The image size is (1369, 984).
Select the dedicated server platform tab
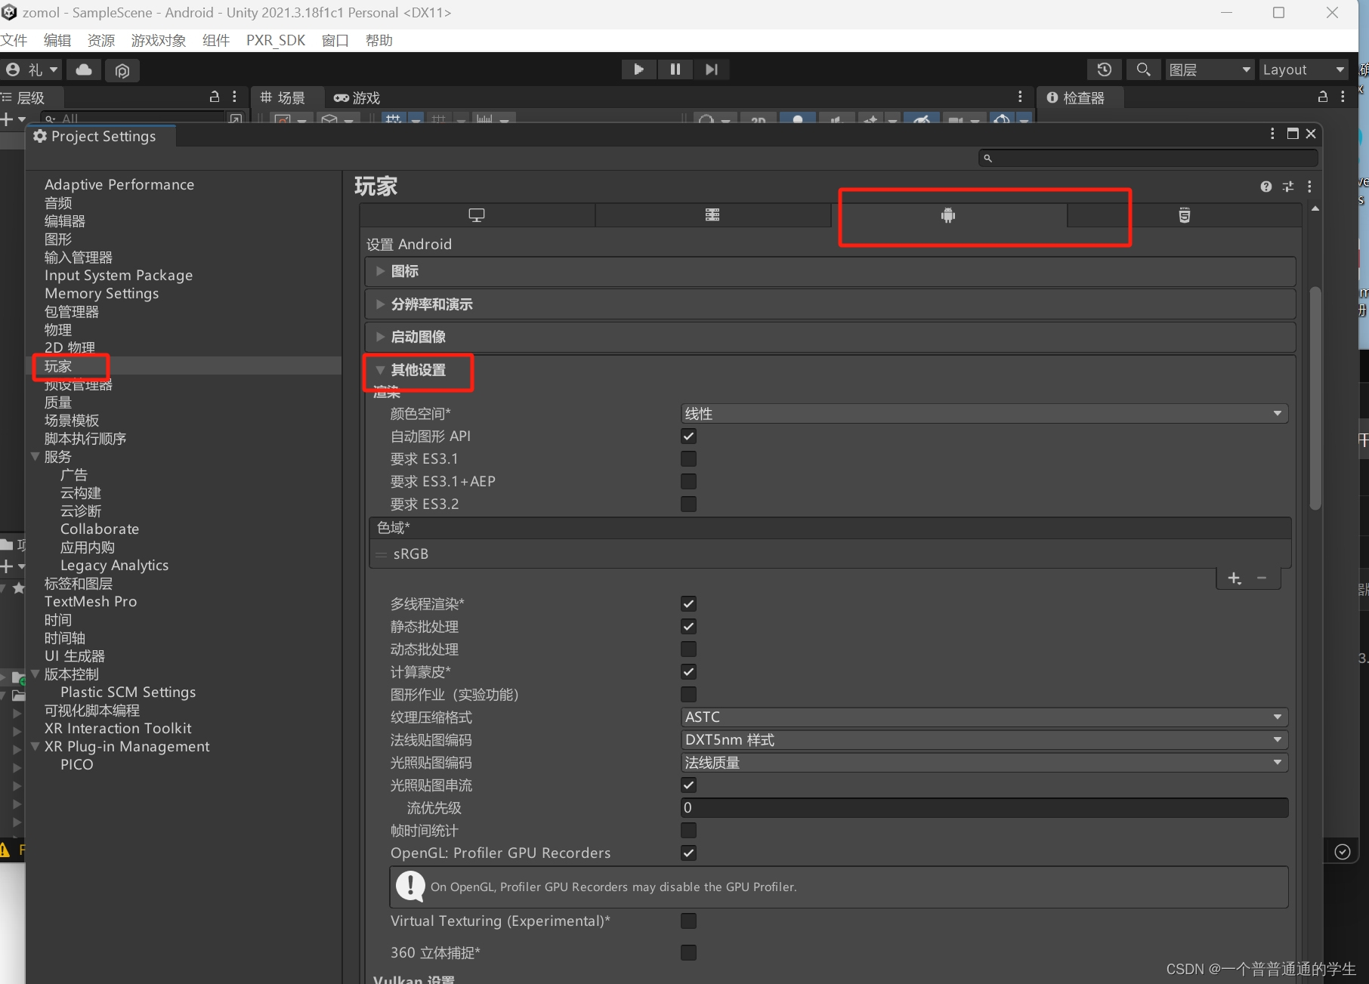[712, 215]
